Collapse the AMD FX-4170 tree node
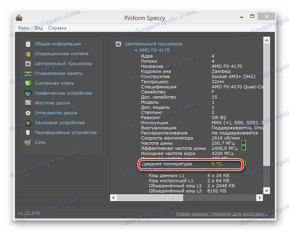289x233 pixels. click(x=136, y=50)
